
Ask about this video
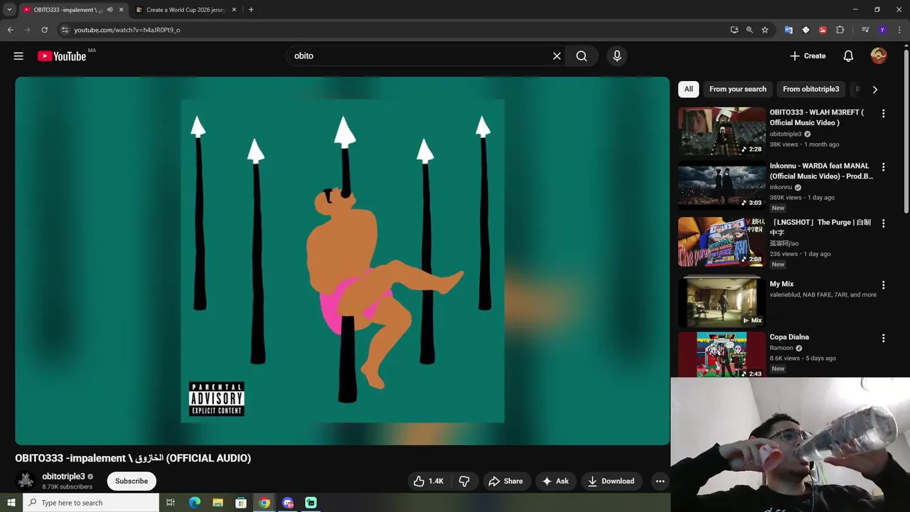(x=555, y=481)
